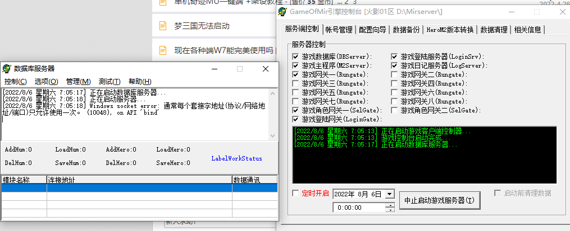Screen dimensions: 570x231
Task: Open 选项(O) menu in database server
Action: pyautogui.click(x=46, y=82)
